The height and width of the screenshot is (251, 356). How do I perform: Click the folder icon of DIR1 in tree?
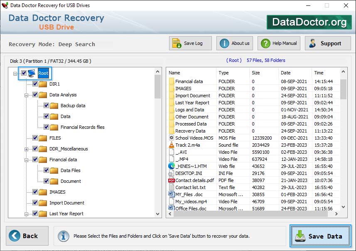pyautogui.click(x=43, y=84)
